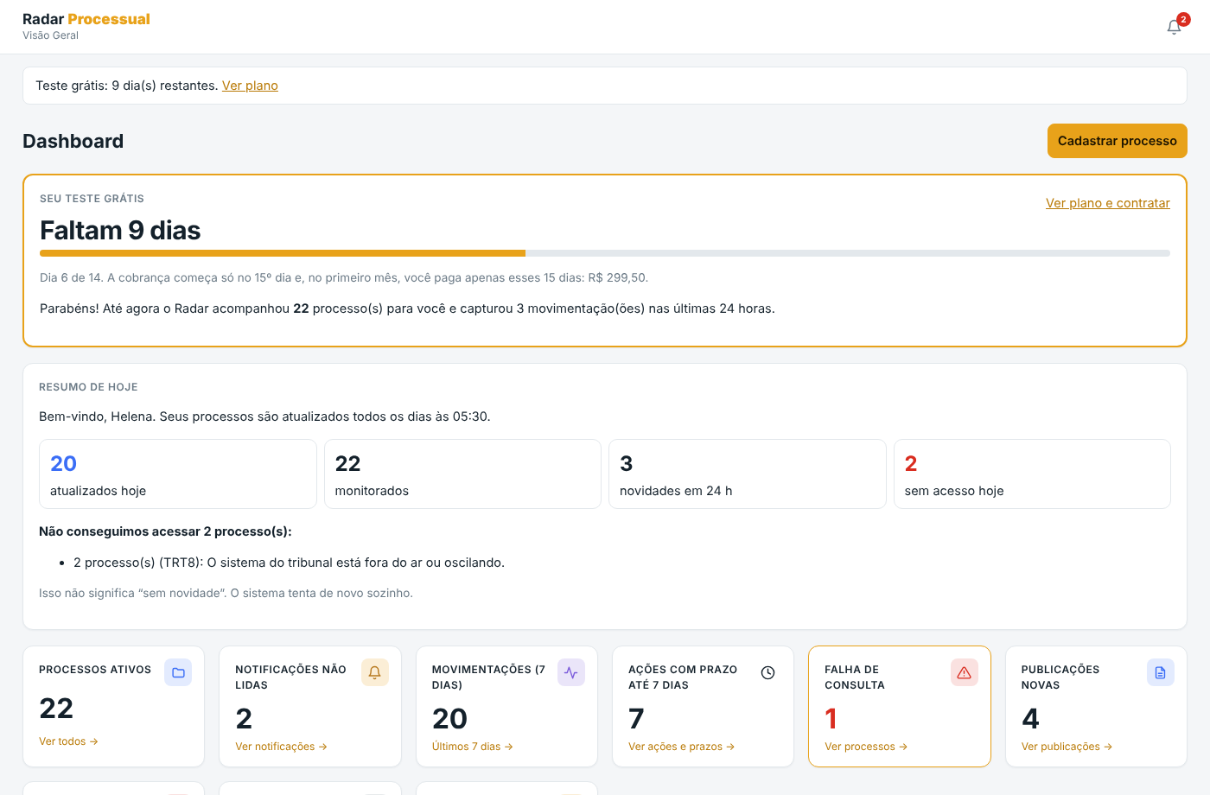Click the trial progress bar
1210x795 pixels.
click(605, 253)
